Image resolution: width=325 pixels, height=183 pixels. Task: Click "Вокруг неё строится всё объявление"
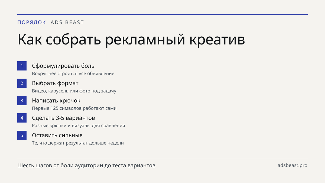(73, 73)
